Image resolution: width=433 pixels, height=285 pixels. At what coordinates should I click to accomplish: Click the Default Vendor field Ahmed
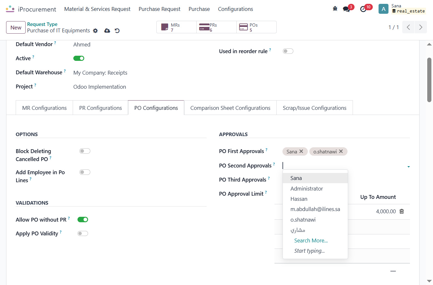tap(82, 45)
